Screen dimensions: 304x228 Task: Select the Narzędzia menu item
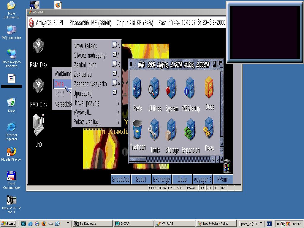62,104
